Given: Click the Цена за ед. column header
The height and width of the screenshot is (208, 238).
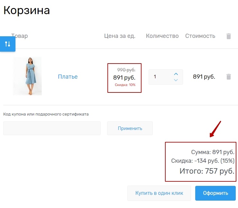Looking at the screenshot, I should coord(120,36).
